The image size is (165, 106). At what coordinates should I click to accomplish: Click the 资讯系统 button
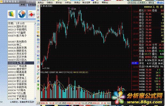(x=132, y=3)
